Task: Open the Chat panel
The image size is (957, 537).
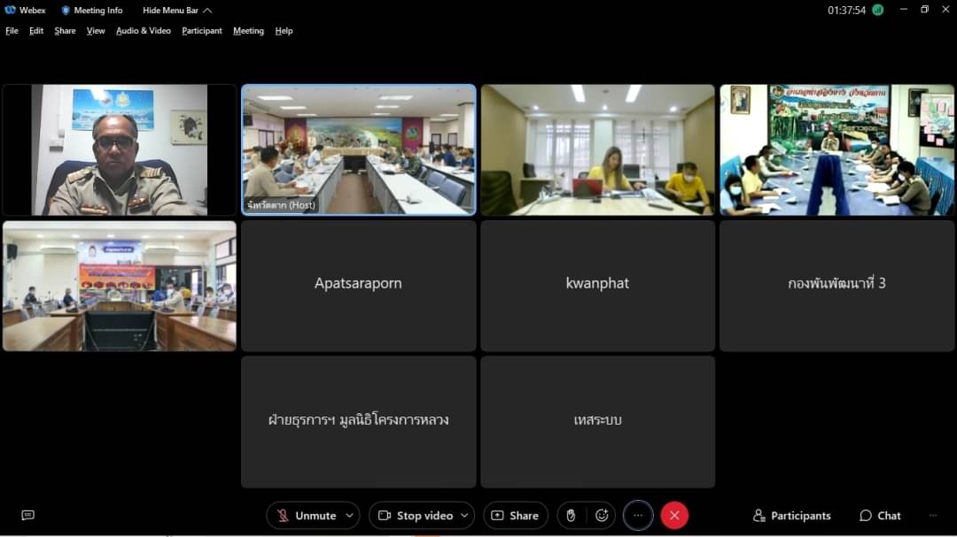Action: pos(880,516)
